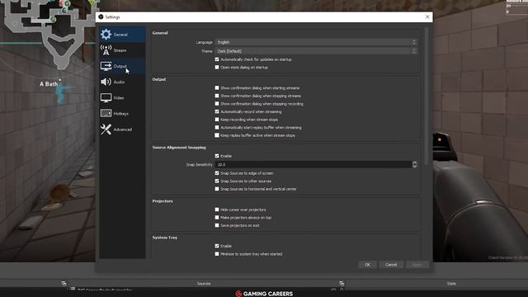
Task: Click dock icon left of Sources panel header
Action: pos(64,284)
